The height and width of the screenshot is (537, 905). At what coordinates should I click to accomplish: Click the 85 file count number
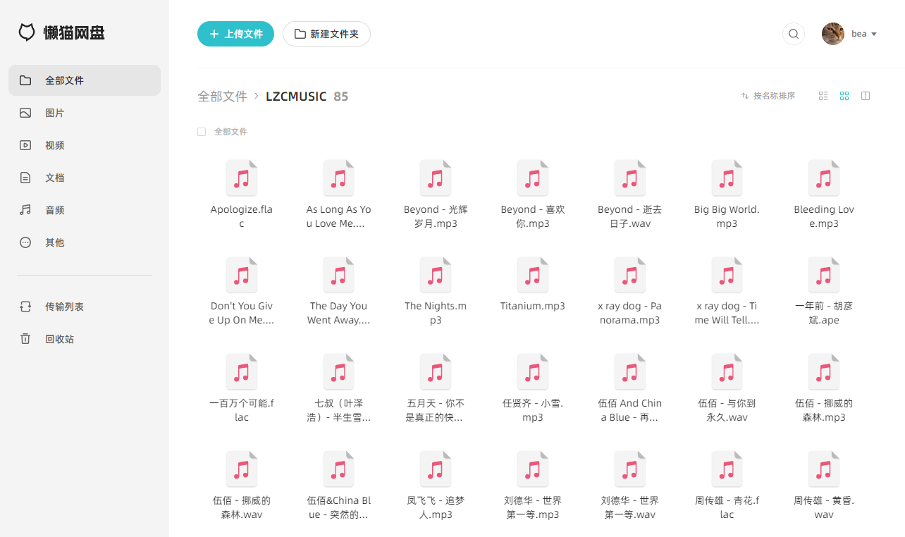[x=341, y=97]
